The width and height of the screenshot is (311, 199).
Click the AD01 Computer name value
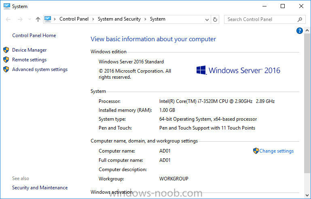[165, 151]
